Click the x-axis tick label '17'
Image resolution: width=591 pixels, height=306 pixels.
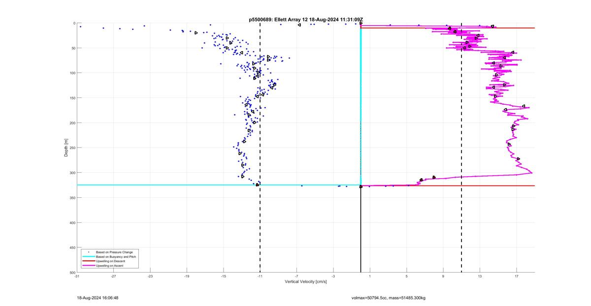(517, 276)
